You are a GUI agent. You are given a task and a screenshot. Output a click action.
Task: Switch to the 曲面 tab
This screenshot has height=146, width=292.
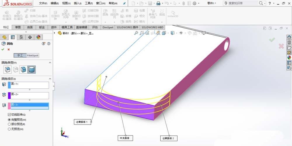30,27
